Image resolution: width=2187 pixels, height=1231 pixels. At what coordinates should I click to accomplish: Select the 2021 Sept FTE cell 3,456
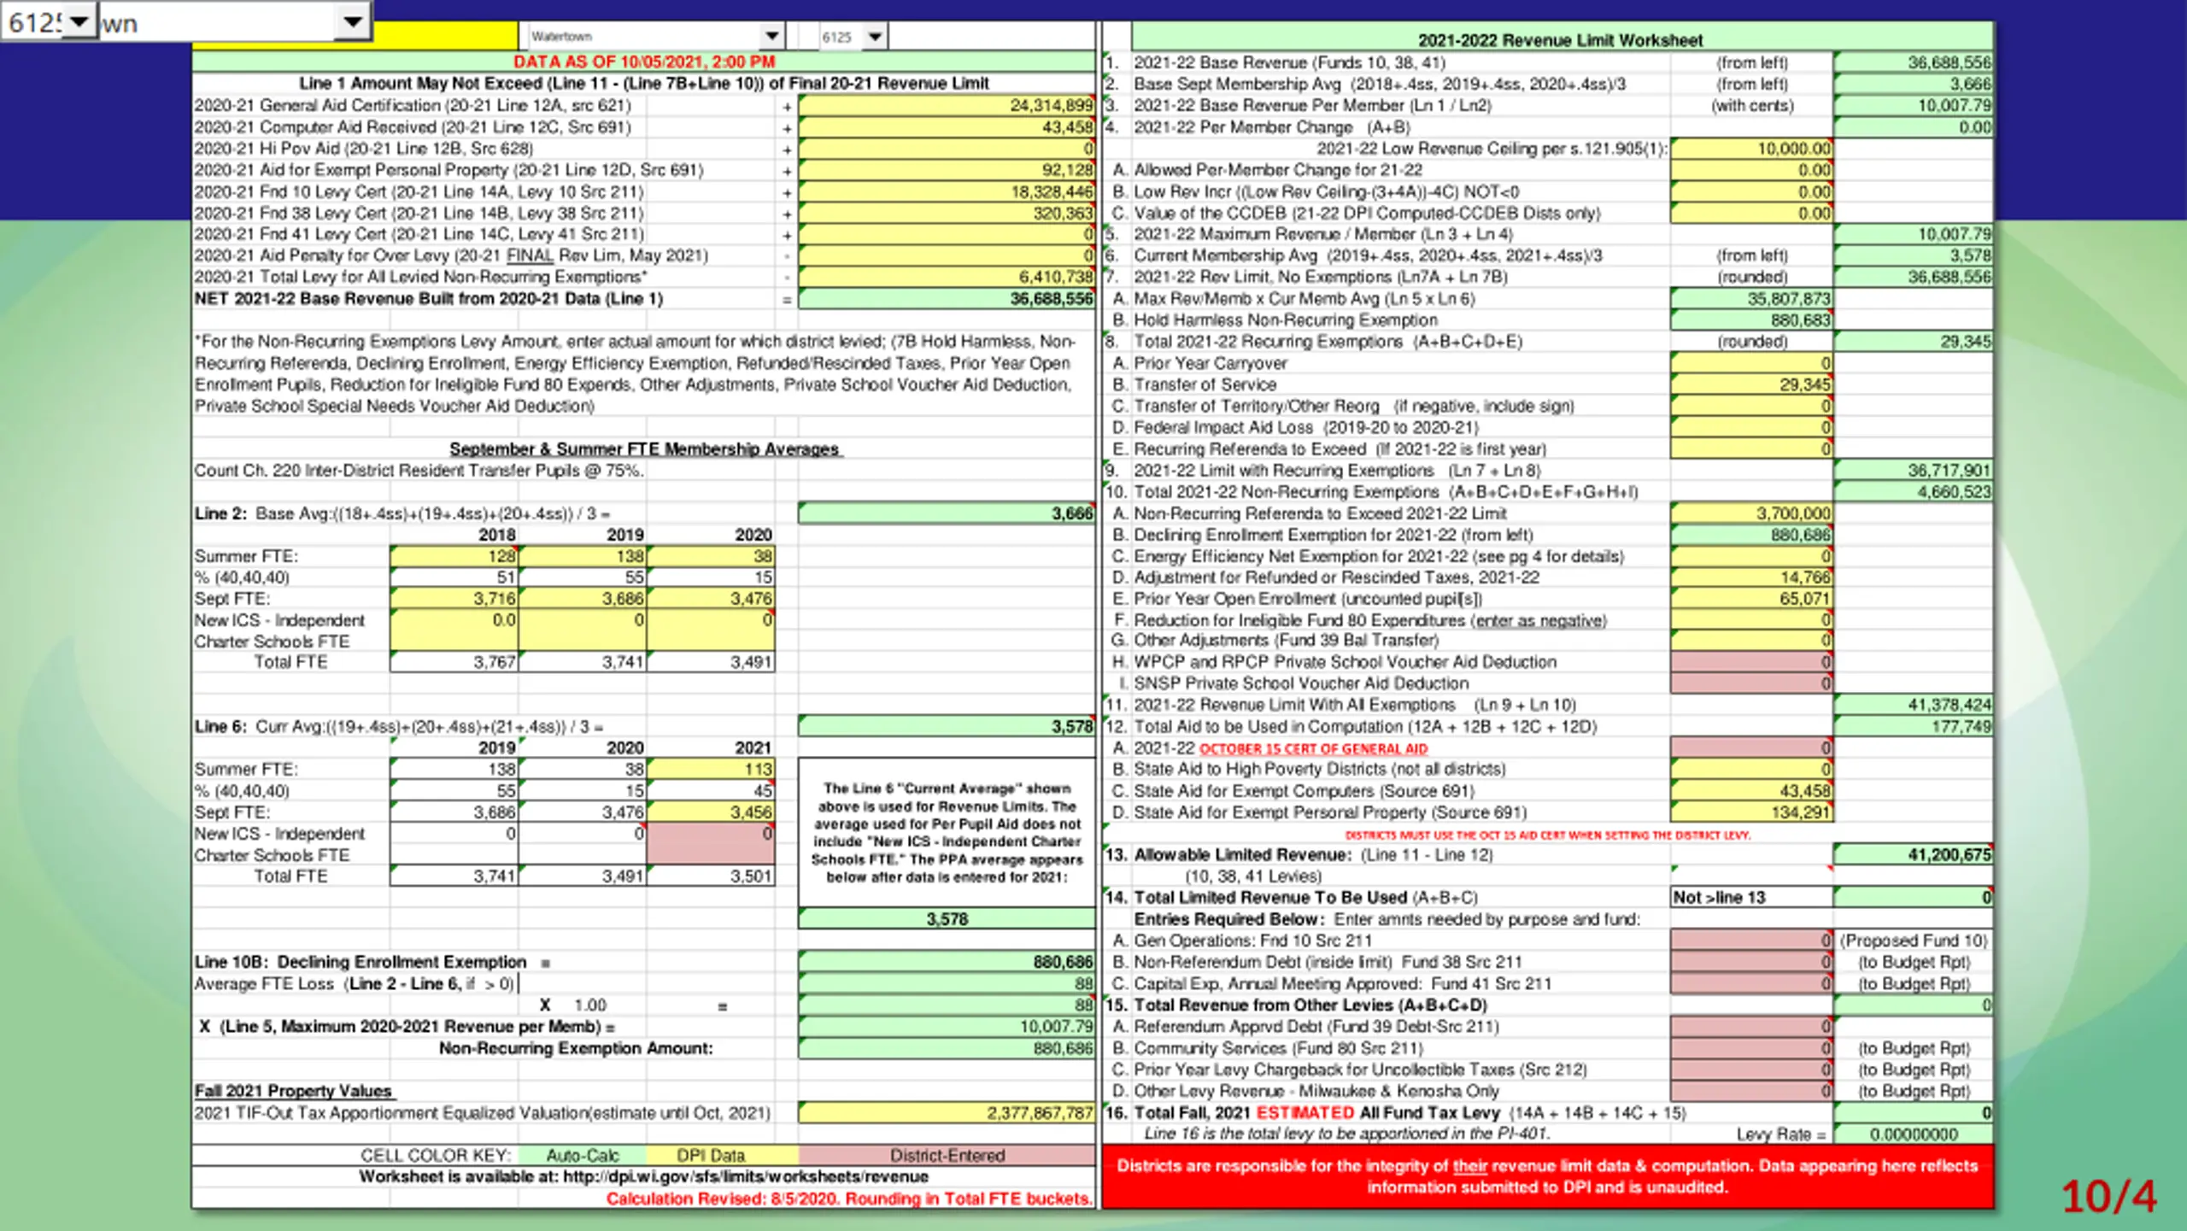tap(711, 812)
